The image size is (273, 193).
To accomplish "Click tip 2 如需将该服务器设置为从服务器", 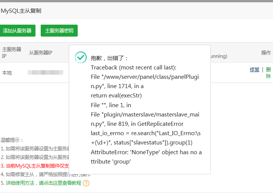I will coord(35,157).
